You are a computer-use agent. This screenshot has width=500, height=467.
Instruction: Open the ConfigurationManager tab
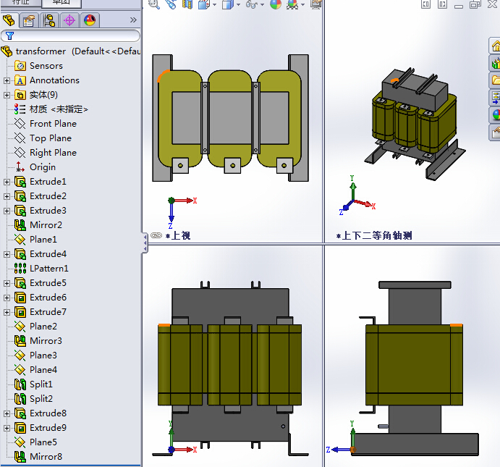click(49, 20)
